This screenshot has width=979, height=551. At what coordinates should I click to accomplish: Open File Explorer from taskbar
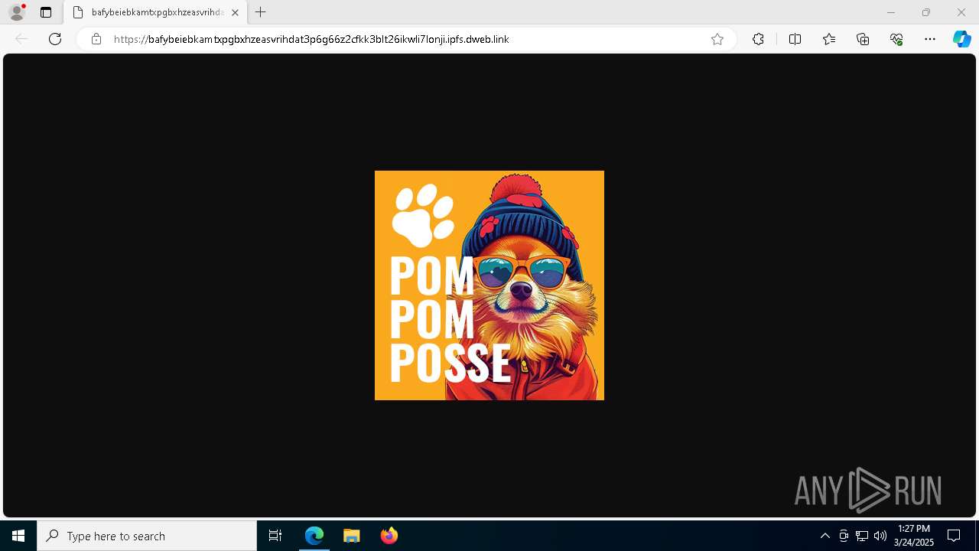(351, 536)
